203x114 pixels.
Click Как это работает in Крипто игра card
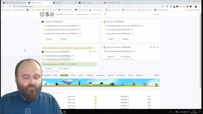(64, 69)
